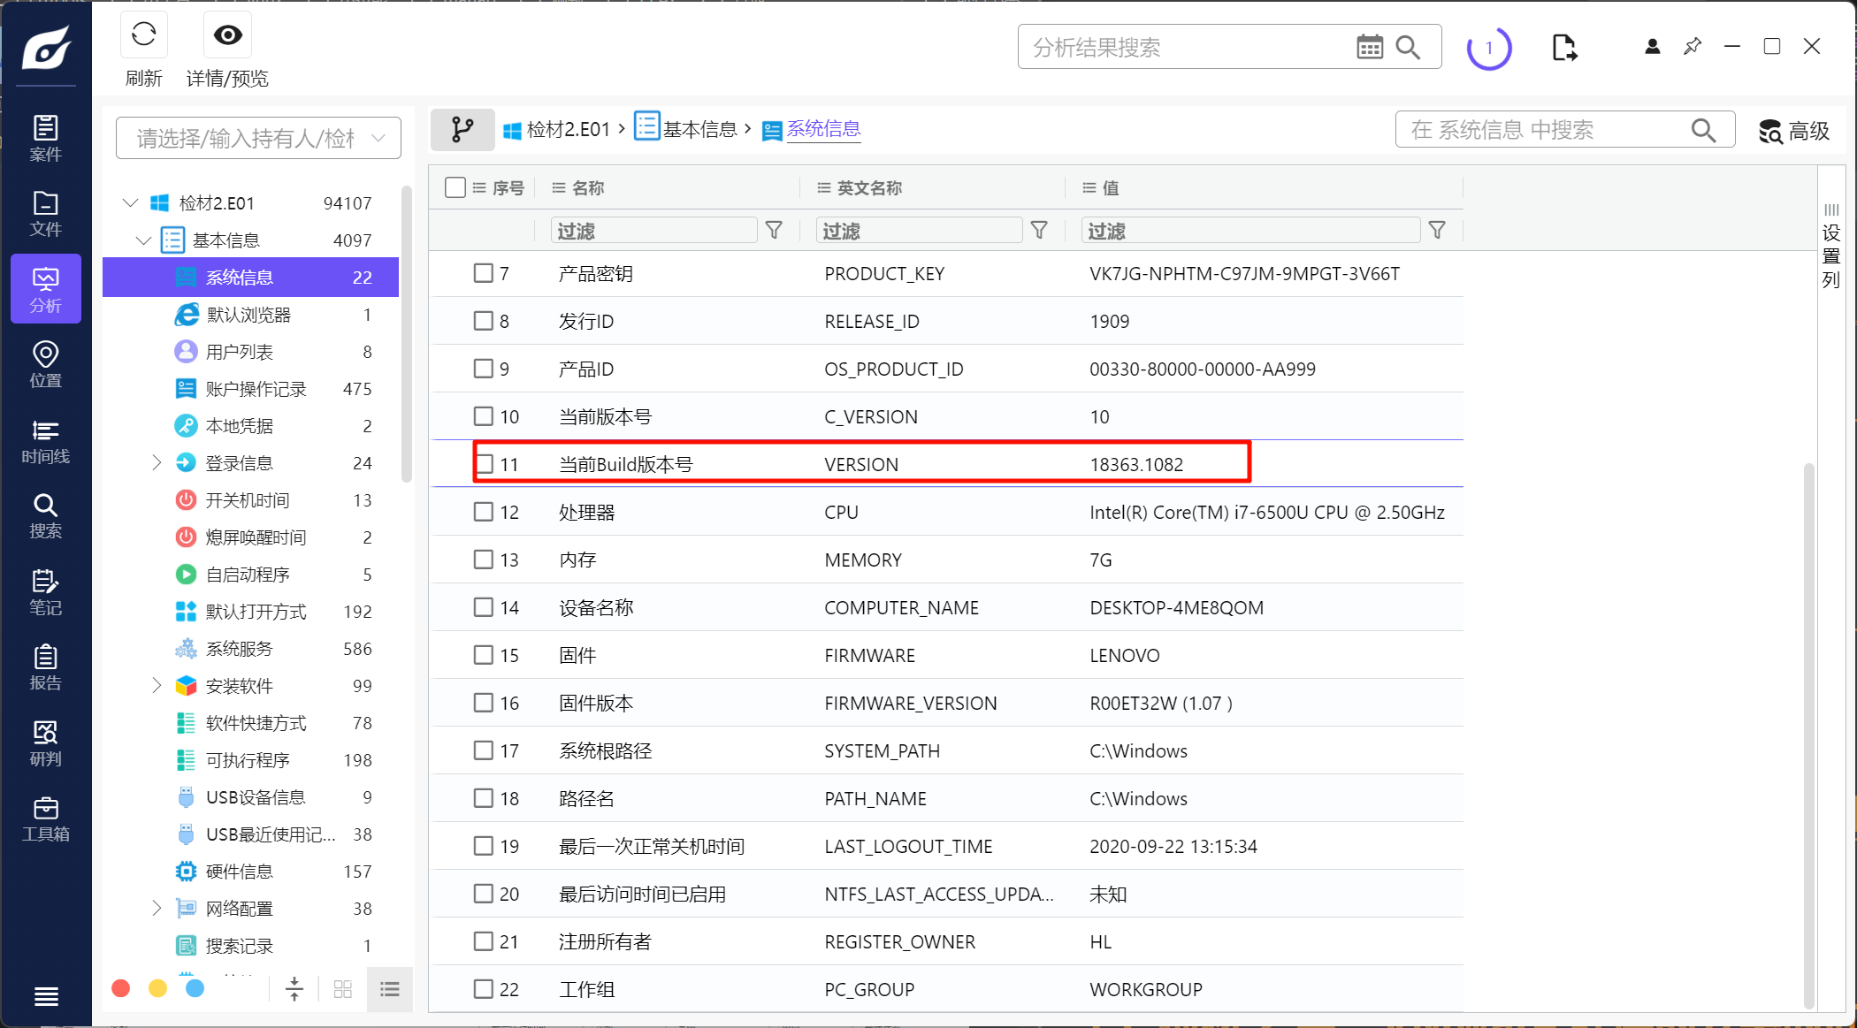Select 用户列表 in the tree

tap(239, 352)
